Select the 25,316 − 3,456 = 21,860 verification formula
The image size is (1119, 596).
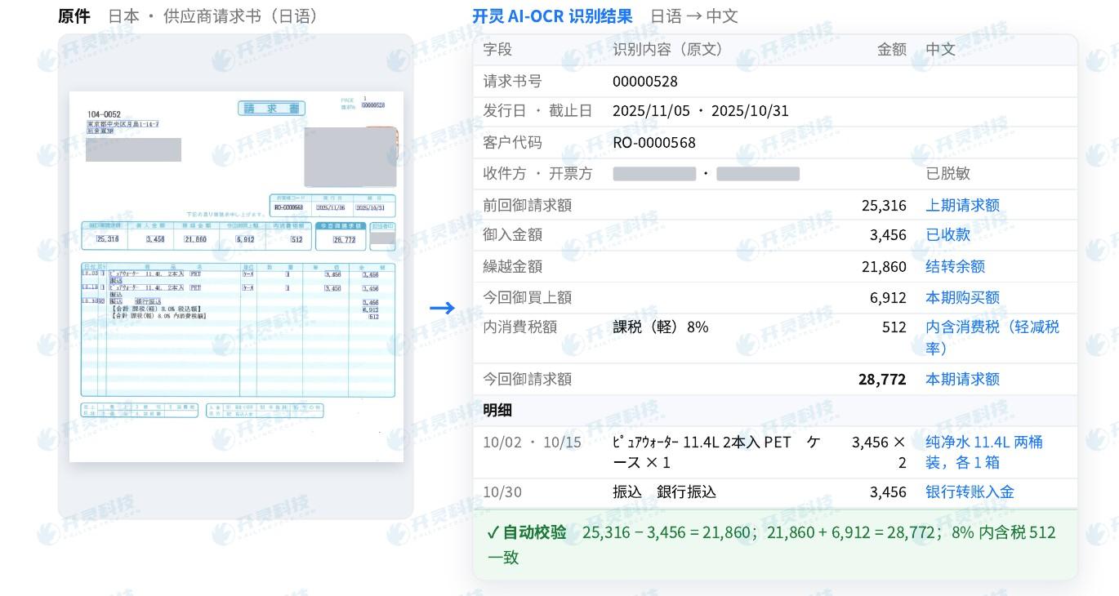pos(667,532)
